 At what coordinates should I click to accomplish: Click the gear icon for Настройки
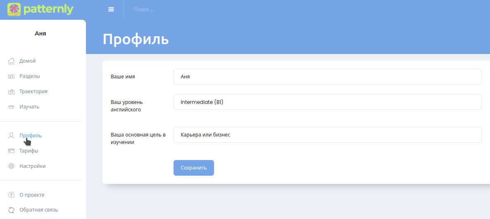tap(12, 166)
